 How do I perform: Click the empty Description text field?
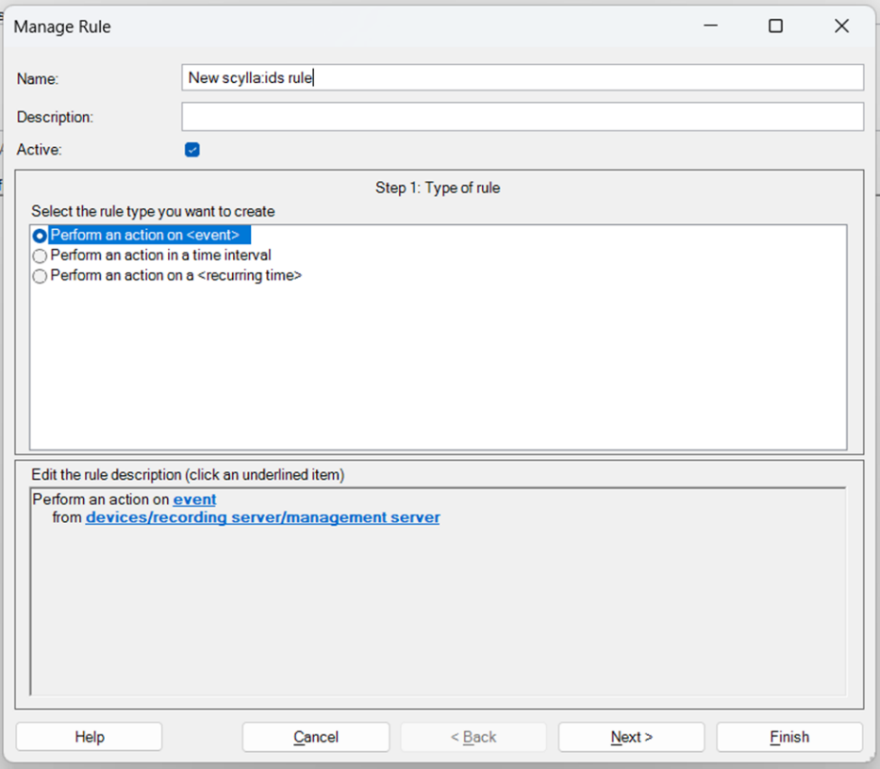522,117
